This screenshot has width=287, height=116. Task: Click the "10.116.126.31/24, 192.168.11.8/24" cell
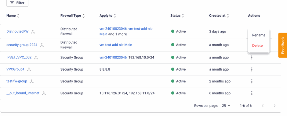point(127,93)
